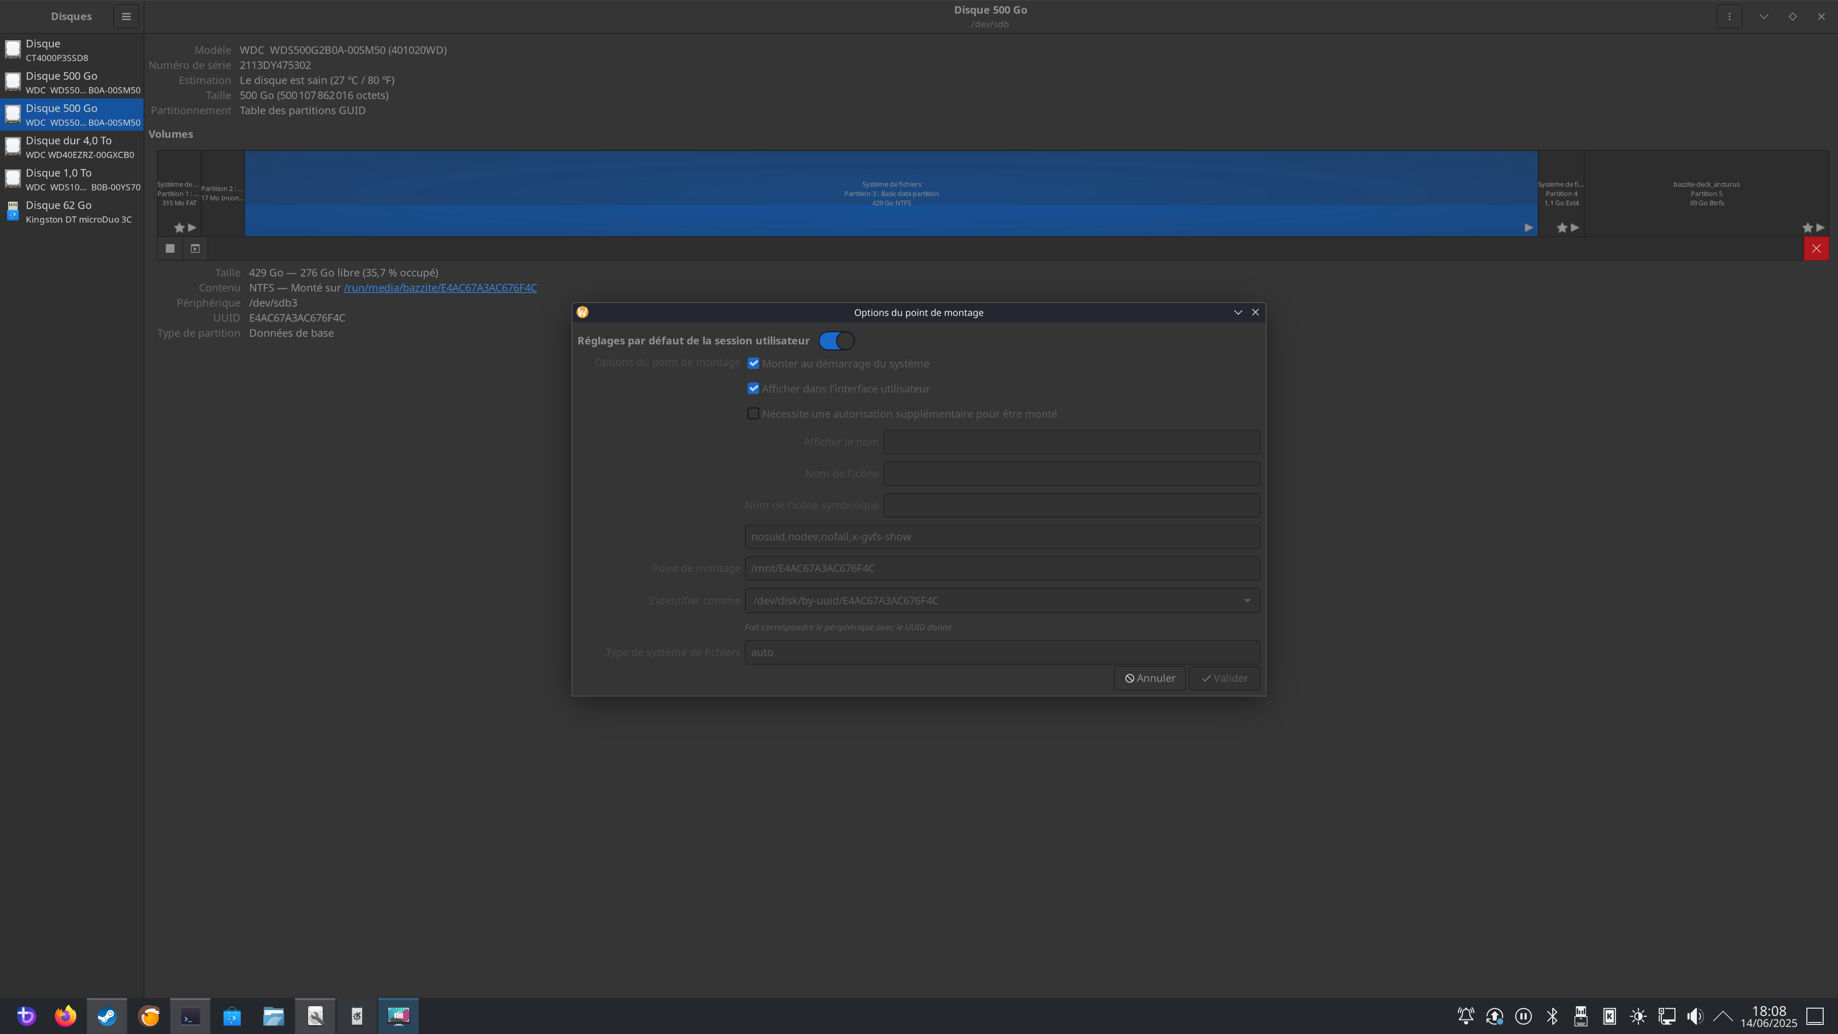Select Disque dur 4,0 To in sidebar
Image resolution: width=1838 pixels, height=1034 pixels.
71,147
